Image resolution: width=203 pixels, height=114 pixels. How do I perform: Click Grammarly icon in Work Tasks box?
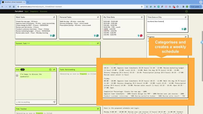tap(54, 35)
